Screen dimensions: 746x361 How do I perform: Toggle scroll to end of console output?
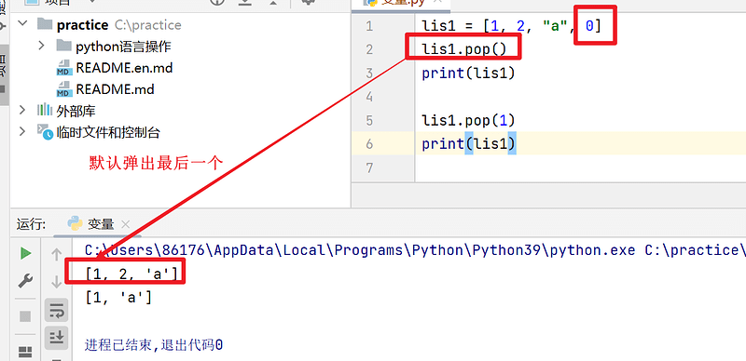click(x=57, y=338)
